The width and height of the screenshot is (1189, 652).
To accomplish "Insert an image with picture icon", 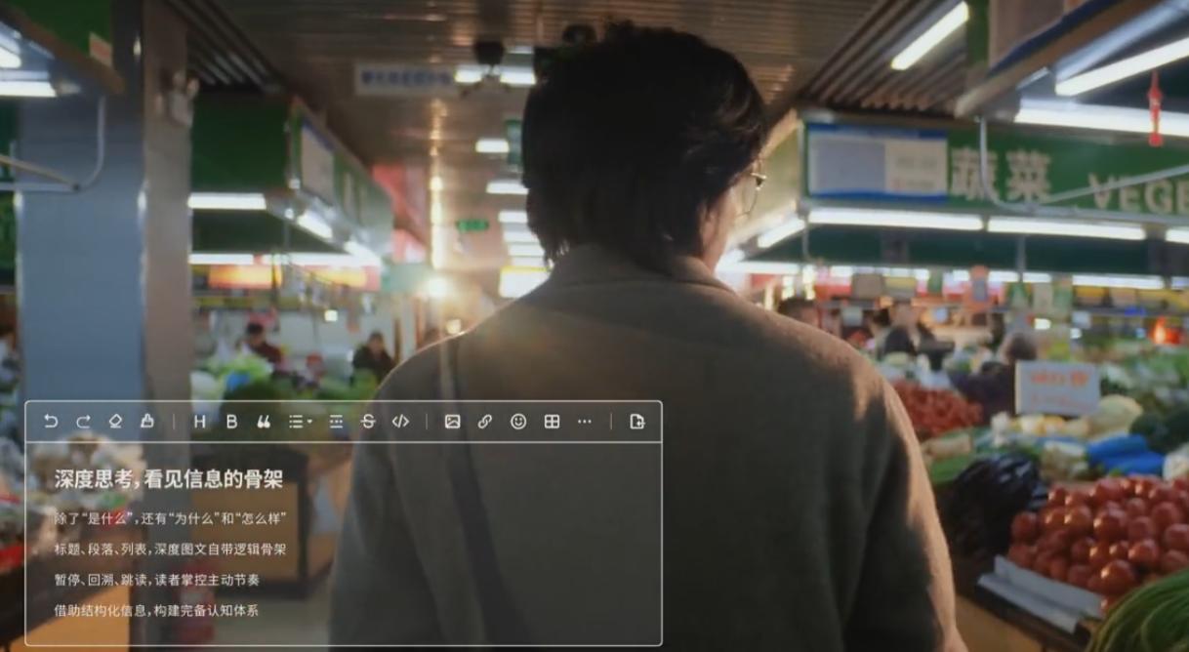I will coord(452,422).
